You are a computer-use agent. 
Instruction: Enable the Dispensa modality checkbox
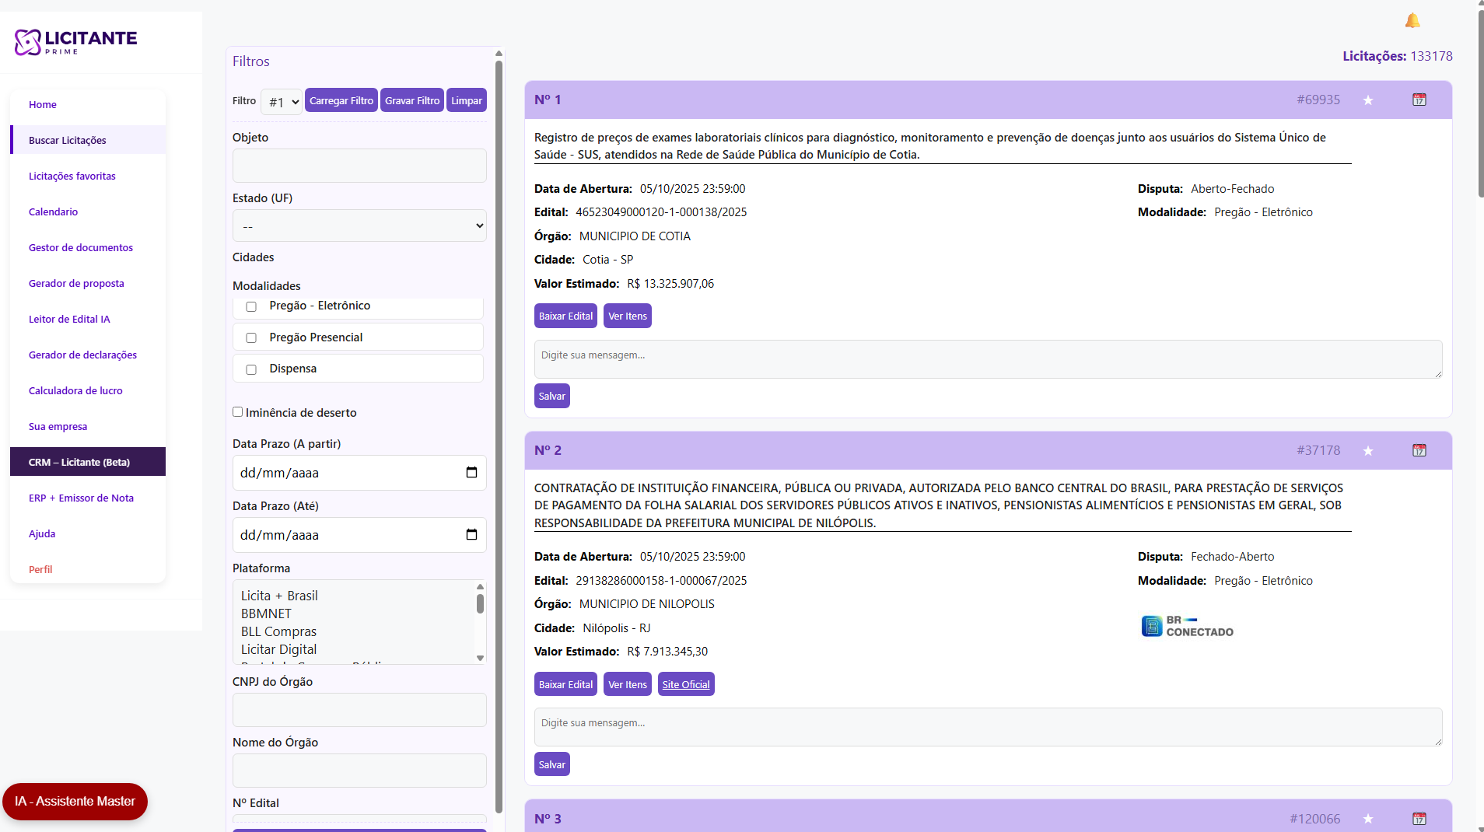coord(251,369)
